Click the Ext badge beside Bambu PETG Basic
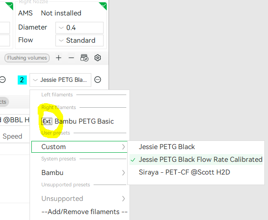 (x=47, y=121)
